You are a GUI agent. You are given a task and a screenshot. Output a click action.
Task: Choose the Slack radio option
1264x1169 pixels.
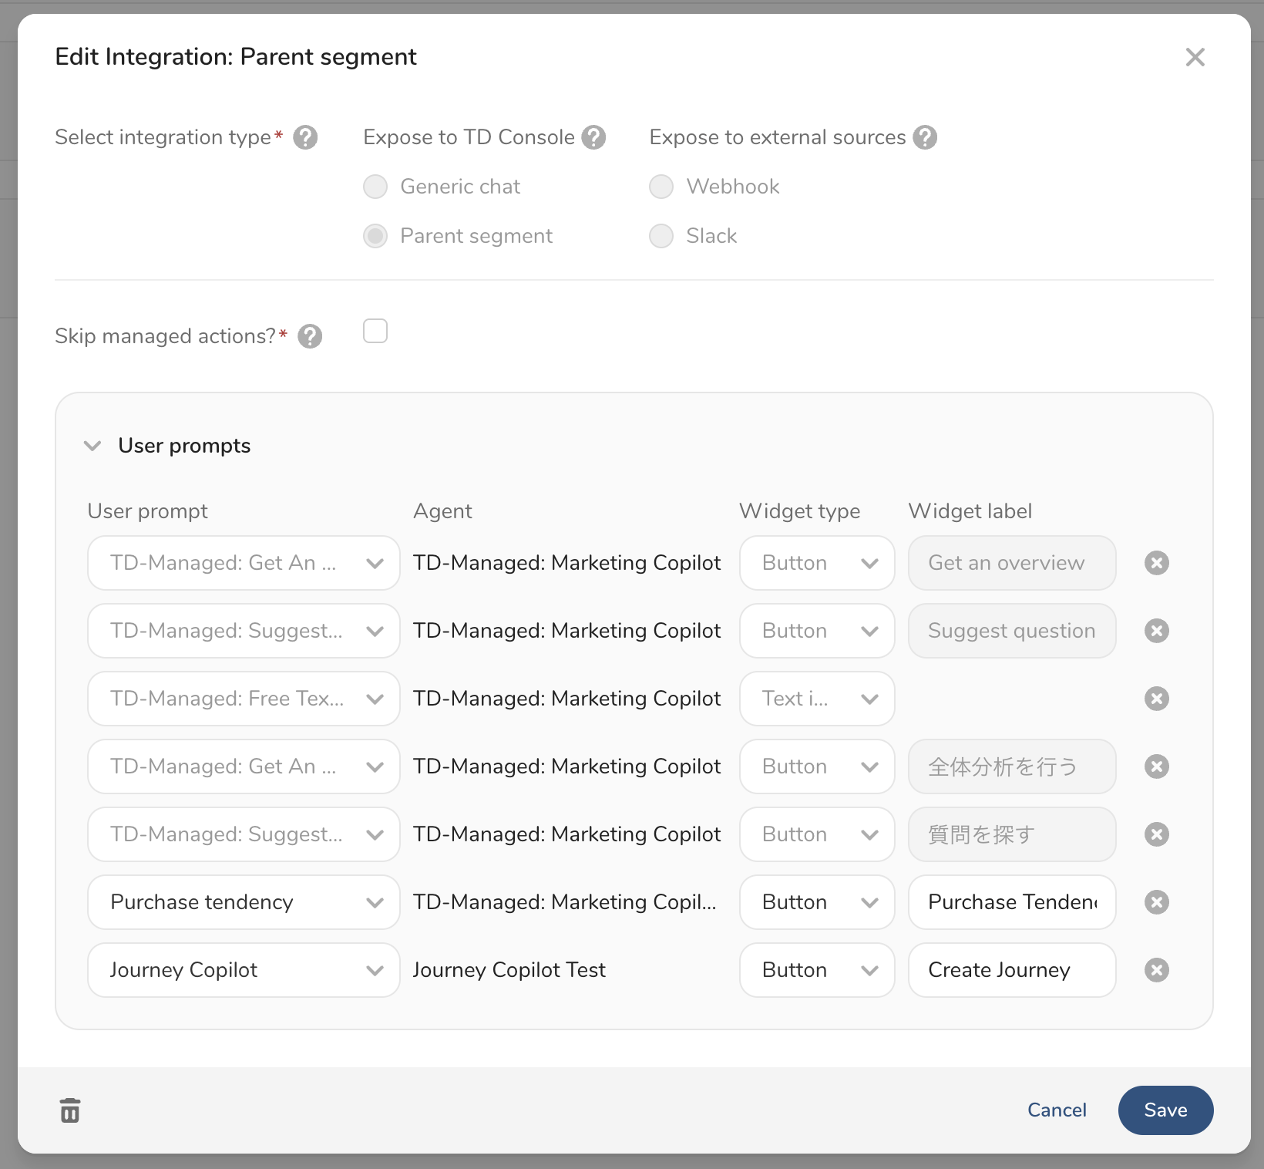click(661, 236)
